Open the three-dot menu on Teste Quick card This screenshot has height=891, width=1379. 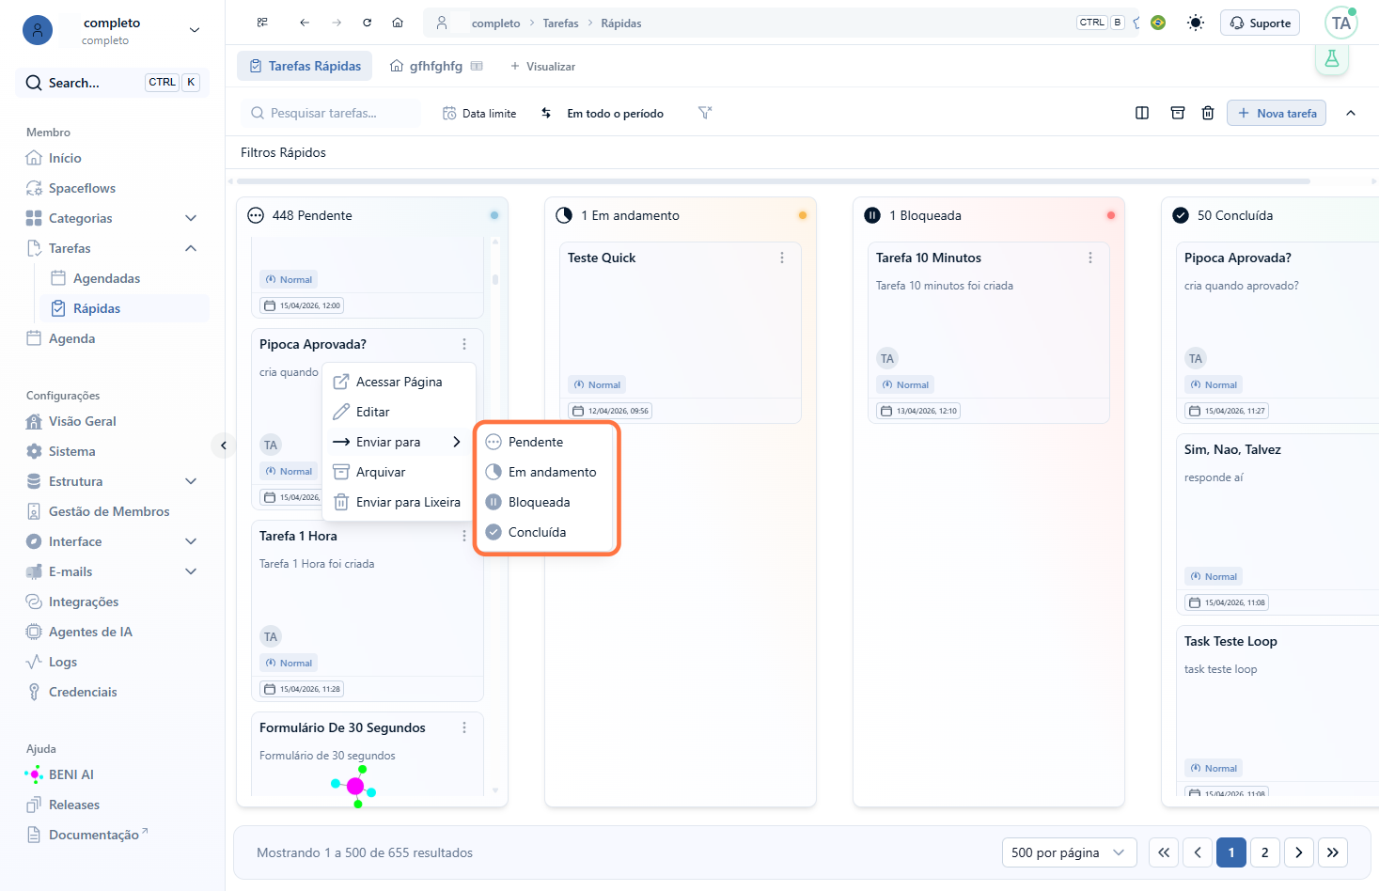click(x=782, y=258)
